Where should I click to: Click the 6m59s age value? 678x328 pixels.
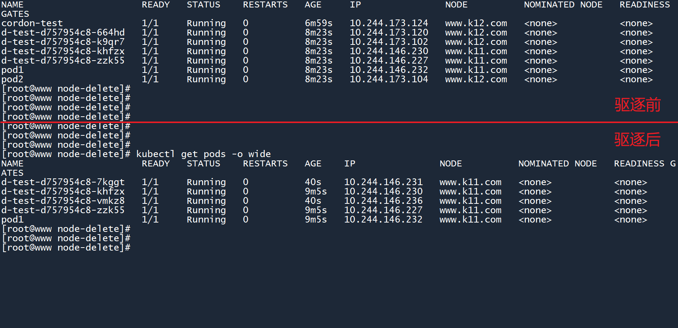[x=319, y=23]
